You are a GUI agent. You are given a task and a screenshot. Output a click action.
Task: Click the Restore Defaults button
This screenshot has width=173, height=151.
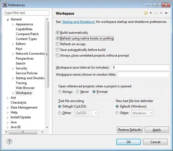[130, 130]
